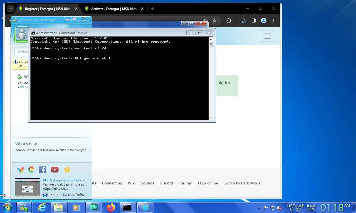Open the Escargot site hamburger menu
The height and width of the screenshot is (213, 356).
[268, 36]
